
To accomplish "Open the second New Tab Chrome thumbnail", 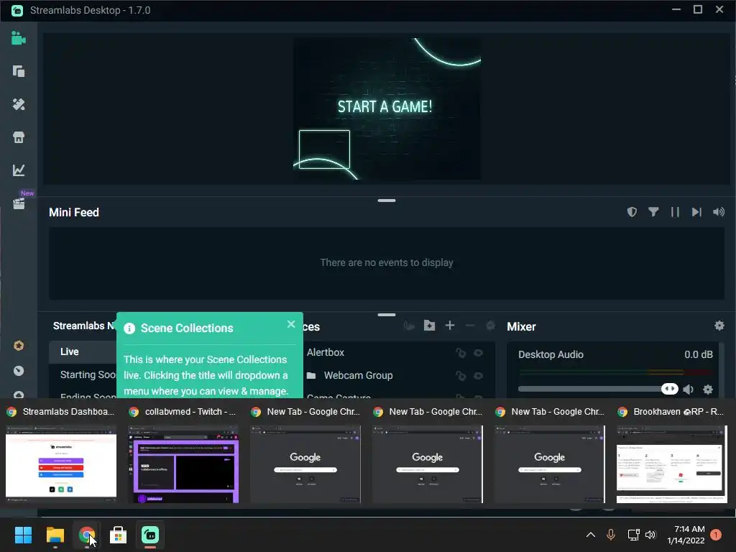I will coord(427,454).
